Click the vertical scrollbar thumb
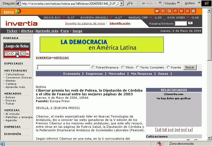This screenshot has height=146, width=212. [209, 36]
